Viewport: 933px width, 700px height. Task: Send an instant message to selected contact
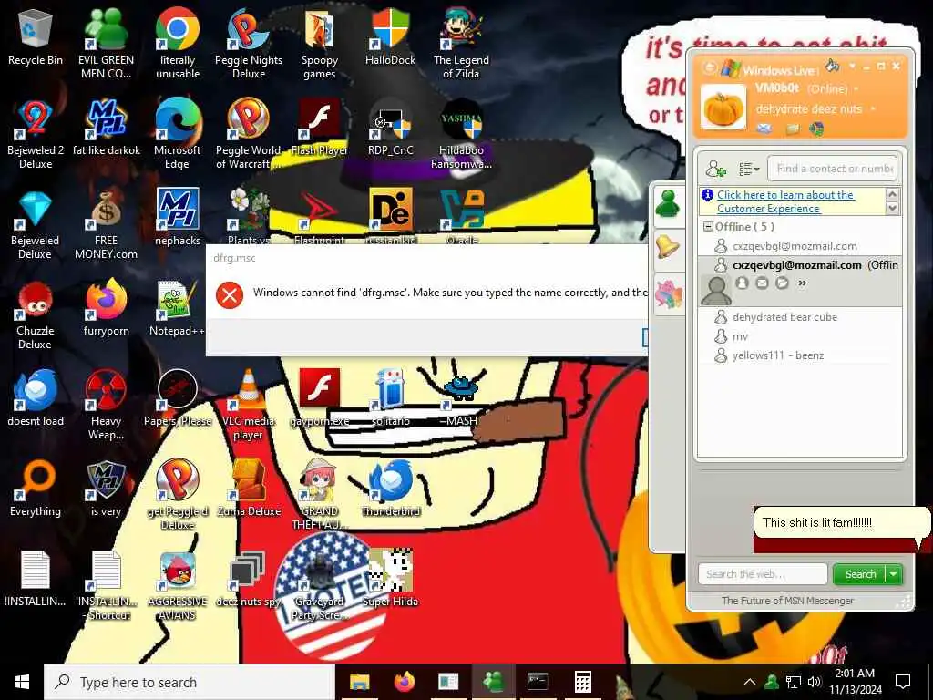(x=742, y=283)
